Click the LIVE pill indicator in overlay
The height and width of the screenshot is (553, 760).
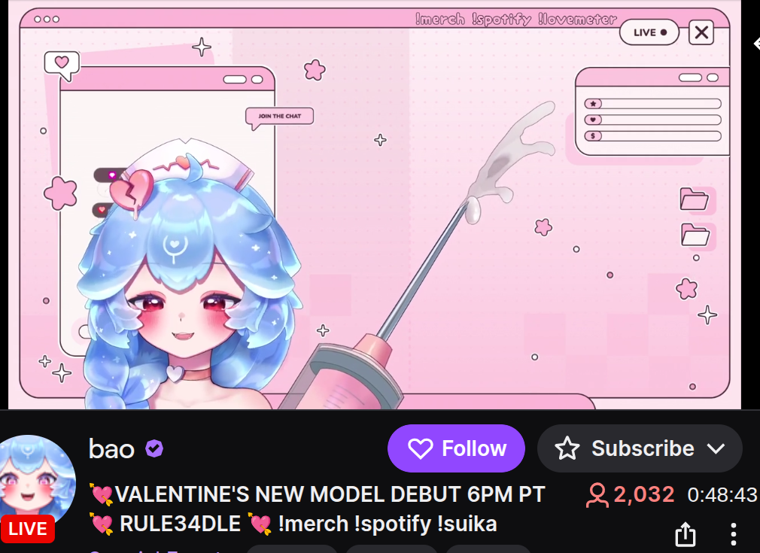click(x=649, y=32)
